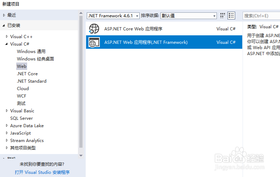Select the 测试 category
The width and height of the screenshot is (280, 177).
pyautogui.click(x=21, y=104)
